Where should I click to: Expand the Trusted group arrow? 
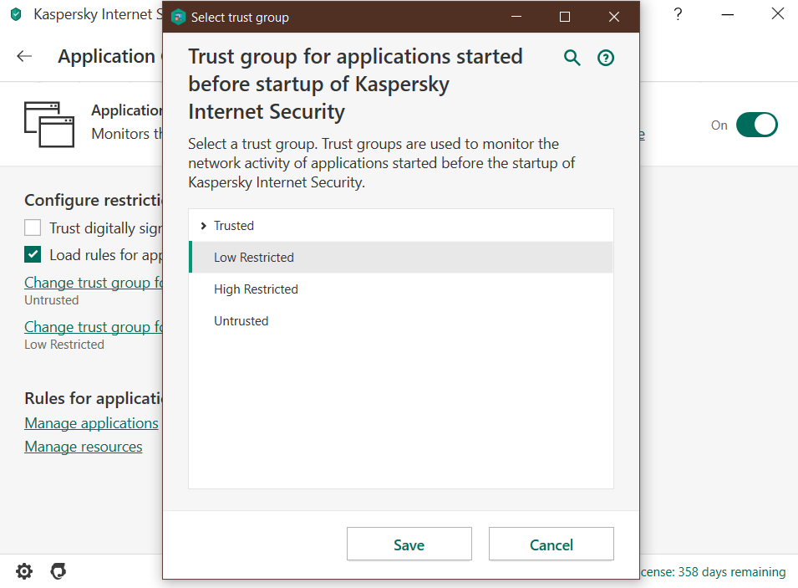coord(204,226)
